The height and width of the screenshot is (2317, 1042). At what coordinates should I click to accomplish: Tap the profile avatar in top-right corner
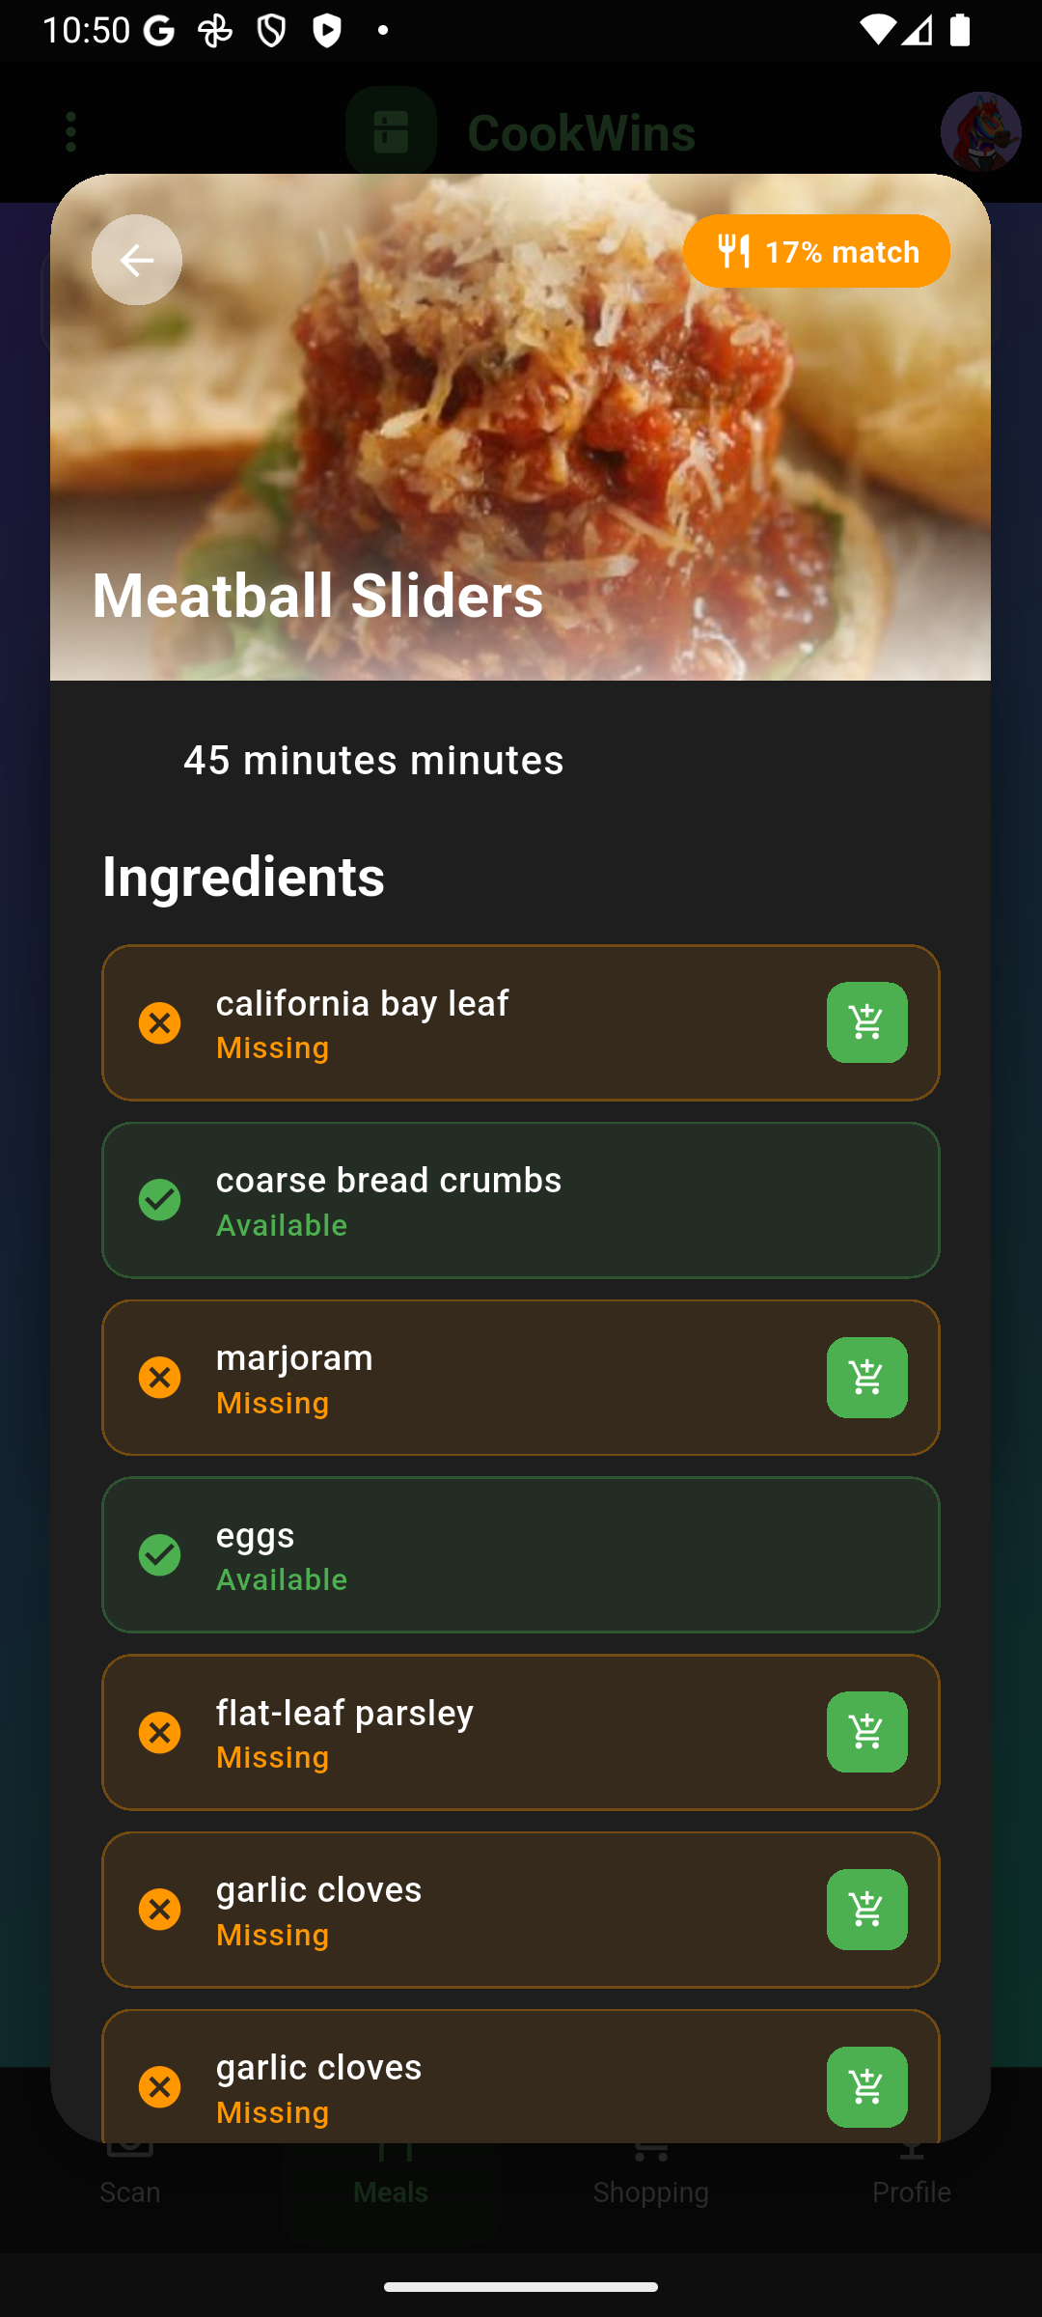(980, 132)
